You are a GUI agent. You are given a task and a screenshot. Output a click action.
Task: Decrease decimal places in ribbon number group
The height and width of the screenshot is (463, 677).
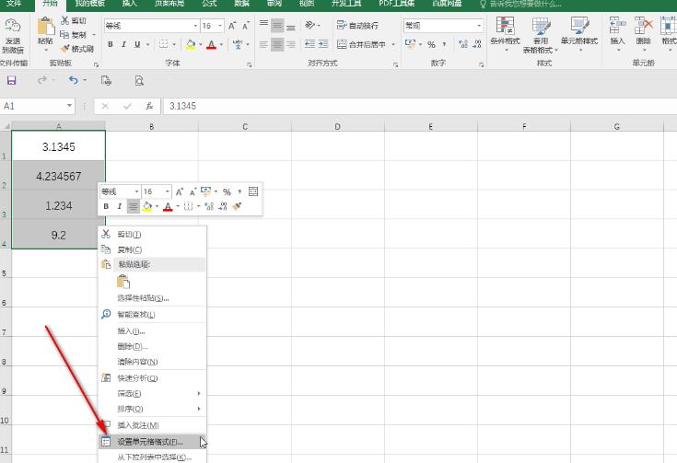[477, 44]
